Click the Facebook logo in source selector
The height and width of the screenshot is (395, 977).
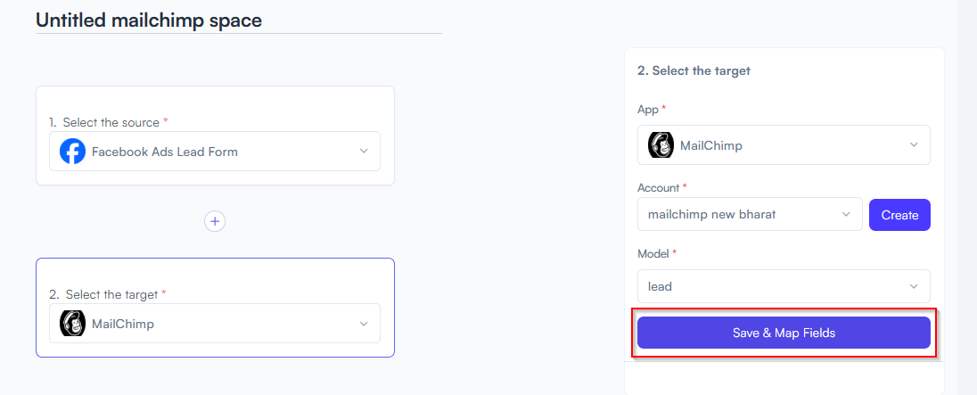tap(73, 152)
